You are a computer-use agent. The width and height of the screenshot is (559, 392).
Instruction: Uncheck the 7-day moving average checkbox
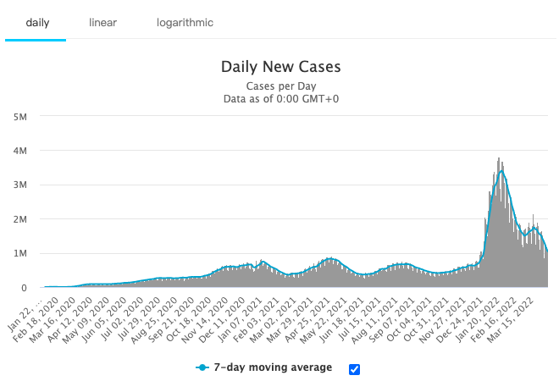(x=354, y=368)
